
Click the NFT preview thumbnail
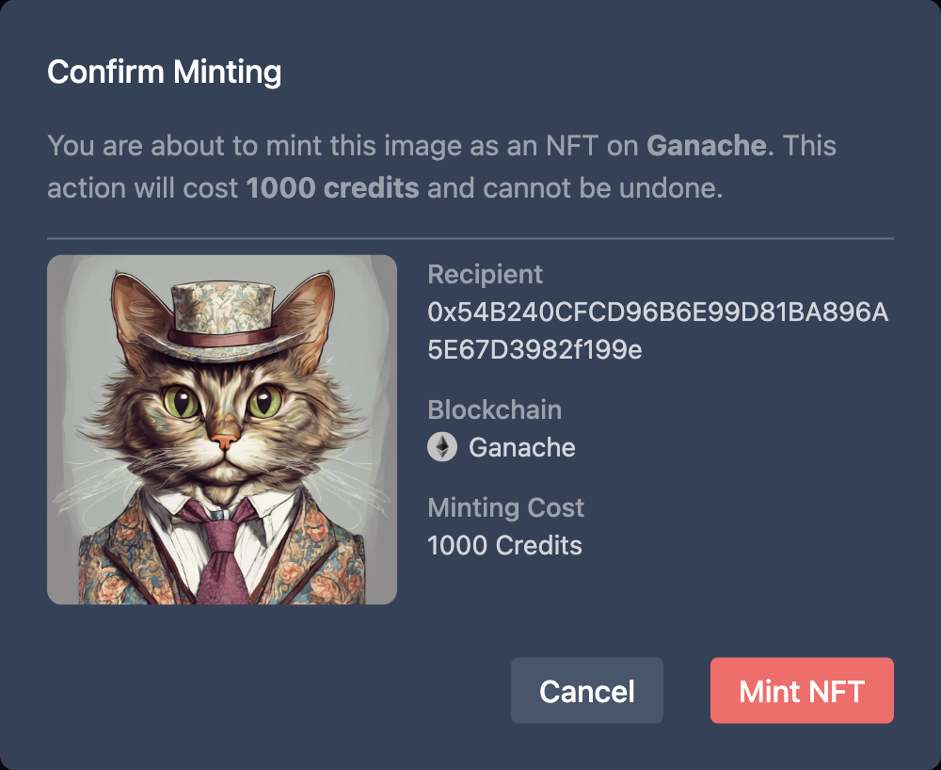click(x=222, y=428)
